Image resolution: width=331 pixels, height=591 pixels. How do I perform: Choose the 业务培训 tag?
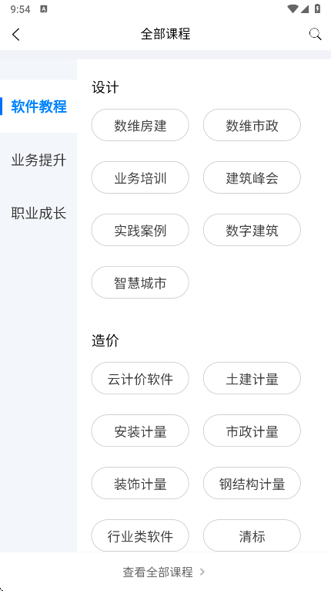point(140,177)
